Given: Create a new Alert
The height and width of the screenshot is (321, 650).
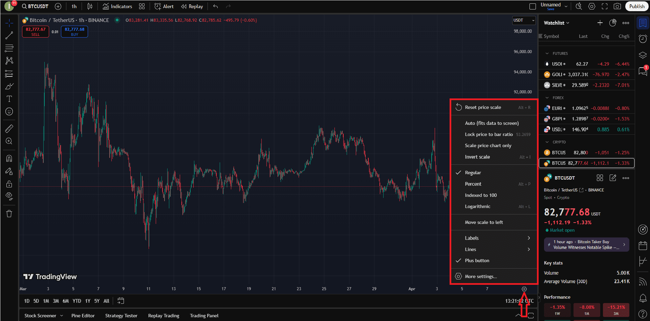Looking at the screenshot, I should tap(164, 6).
